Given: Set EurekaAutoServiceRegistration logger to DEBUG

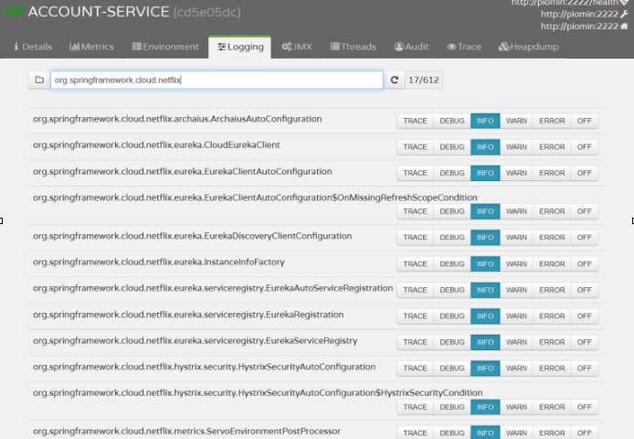Looking at the screenshot, I should 452,290.
